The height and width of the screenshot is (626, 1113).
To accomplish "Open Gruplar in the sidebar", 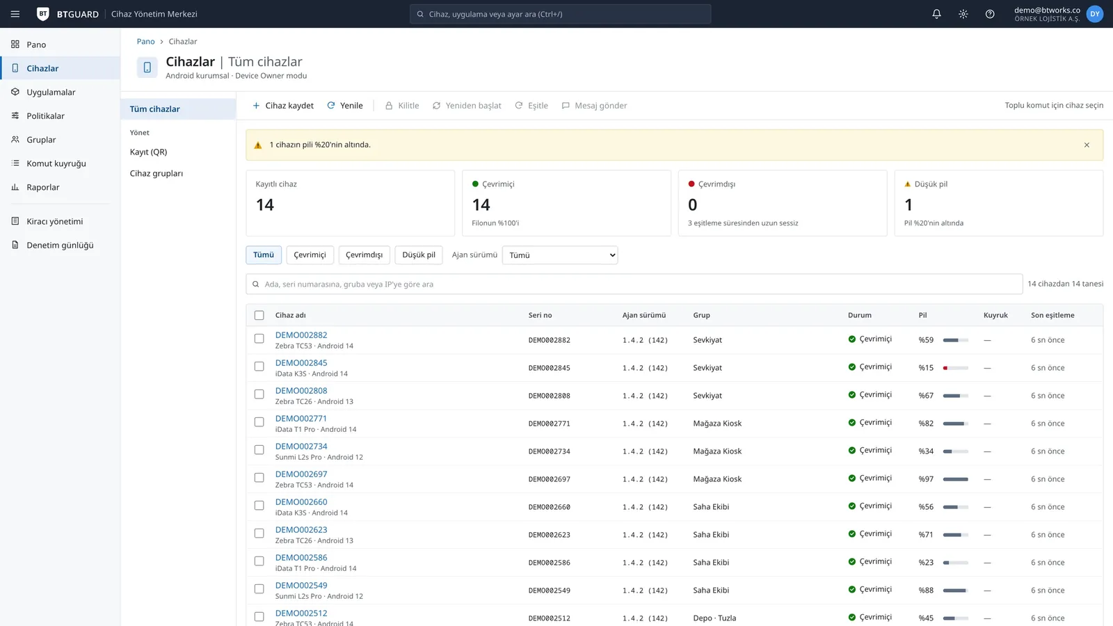I will tap(60, 139).
